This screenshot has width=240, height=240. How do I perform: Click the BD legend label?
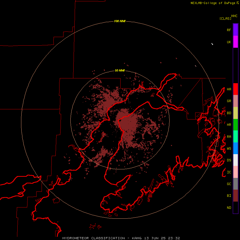click(x=229, y=113)
